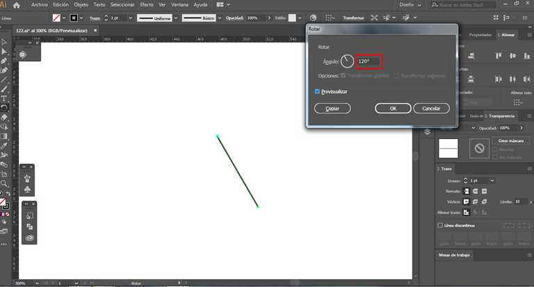Select the Rotate tool

[4, 108]
